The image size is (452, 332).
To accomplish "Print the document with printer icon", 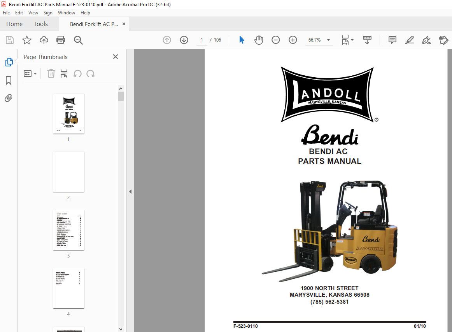I will 61,40.
